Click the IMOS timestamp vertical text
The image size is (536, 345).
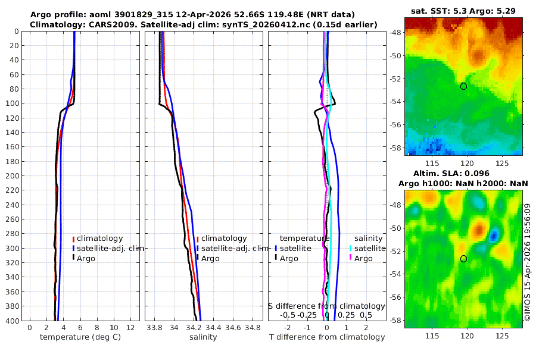(528, 262)
